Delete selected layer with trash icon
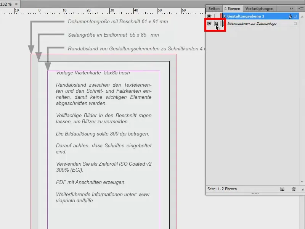Image resolution: width=305 pixels, height=229 pixels. tap(294, 189)
